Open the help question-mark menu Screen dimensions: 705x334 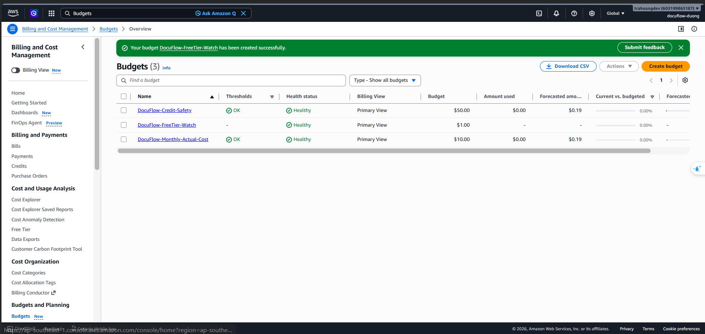pyautogui.click(x=574, y=13)
